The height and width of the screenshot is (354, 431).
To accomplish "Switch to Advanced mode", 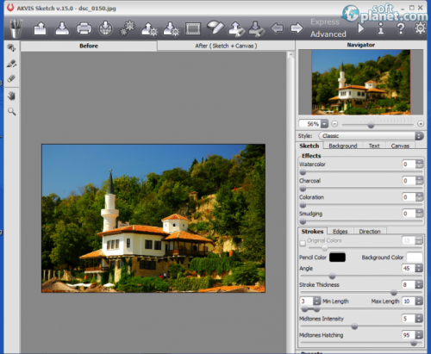I will pyautogui.click(x=328, y=34).
